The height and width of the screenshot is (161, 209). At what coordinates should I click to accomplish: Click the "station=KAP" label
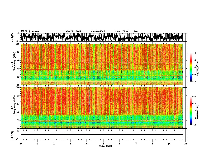coord(98,32)
